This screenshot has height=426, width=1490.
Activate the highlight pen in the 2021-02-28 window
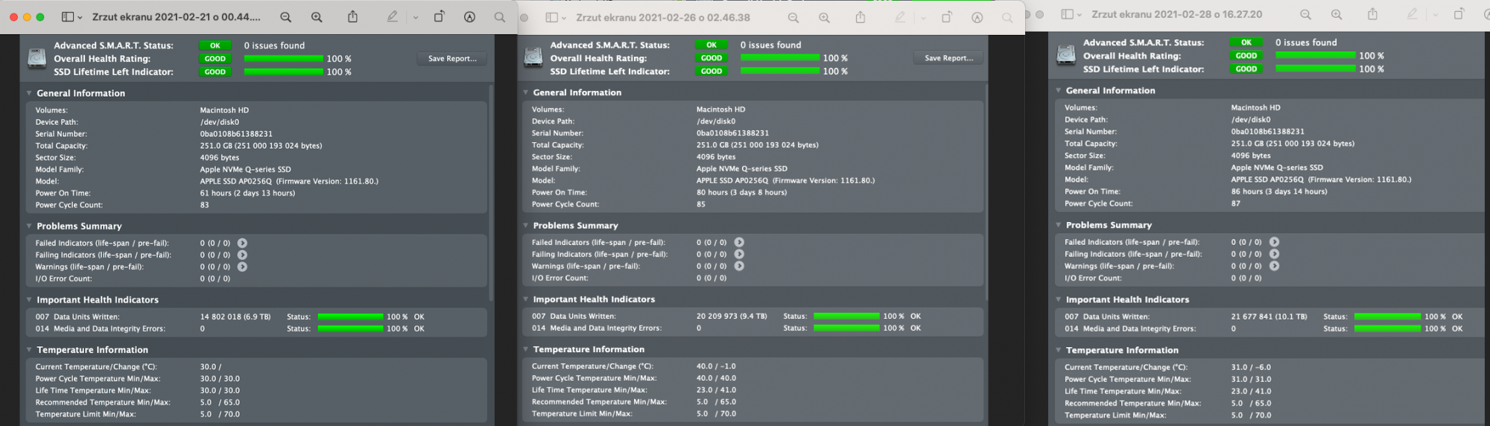pyautogui.click(x=1412, y=14)
